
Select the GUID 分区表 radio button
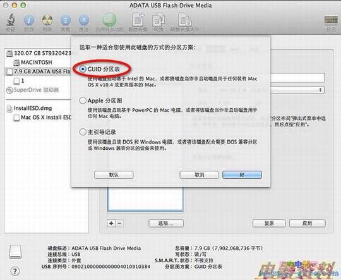(x=83, y=70)
